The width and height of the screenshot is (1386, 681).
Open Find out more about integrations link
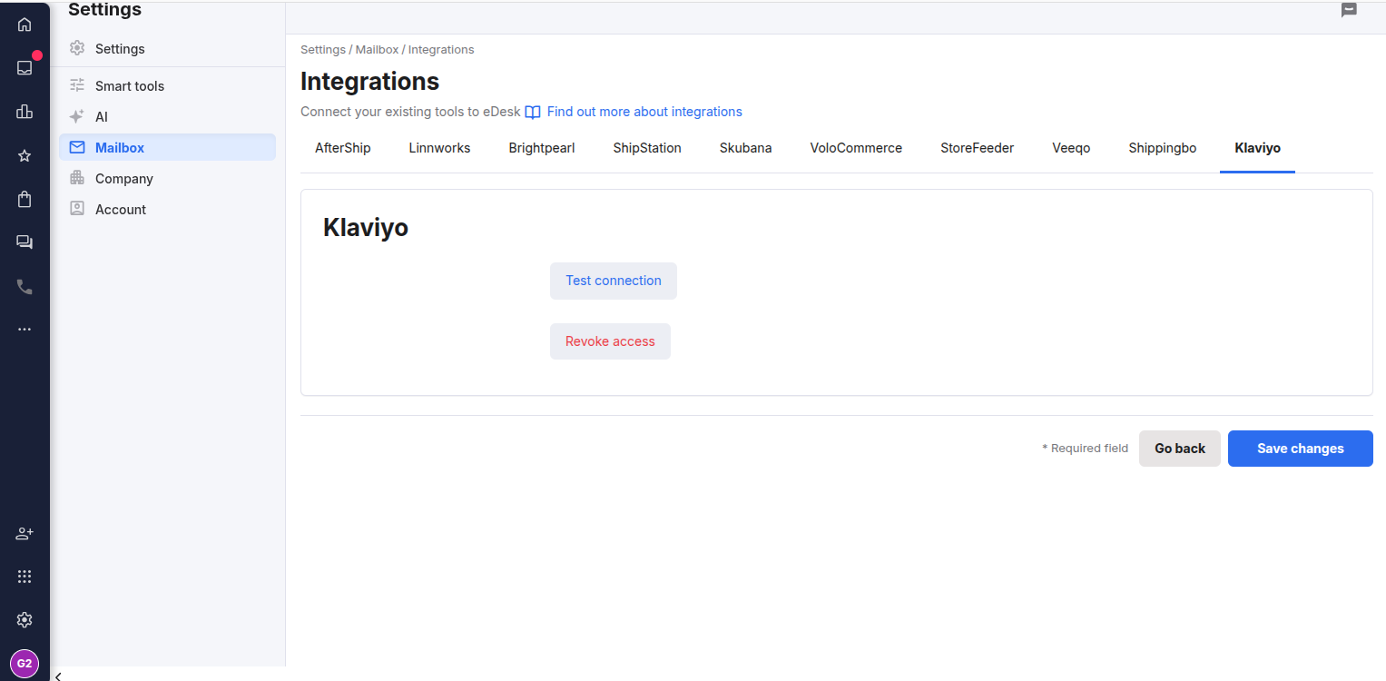pyautogui.click(x=644, y=111)
